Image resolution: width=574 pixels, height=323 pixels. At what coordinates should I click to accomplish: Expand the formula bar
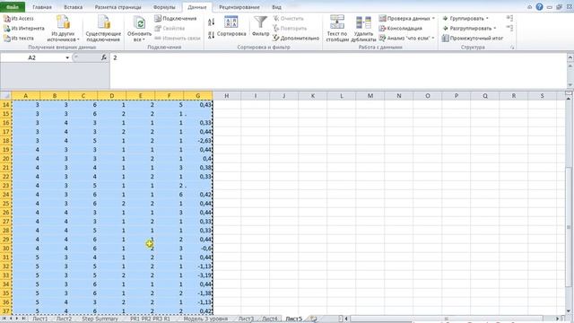point(570,57)
